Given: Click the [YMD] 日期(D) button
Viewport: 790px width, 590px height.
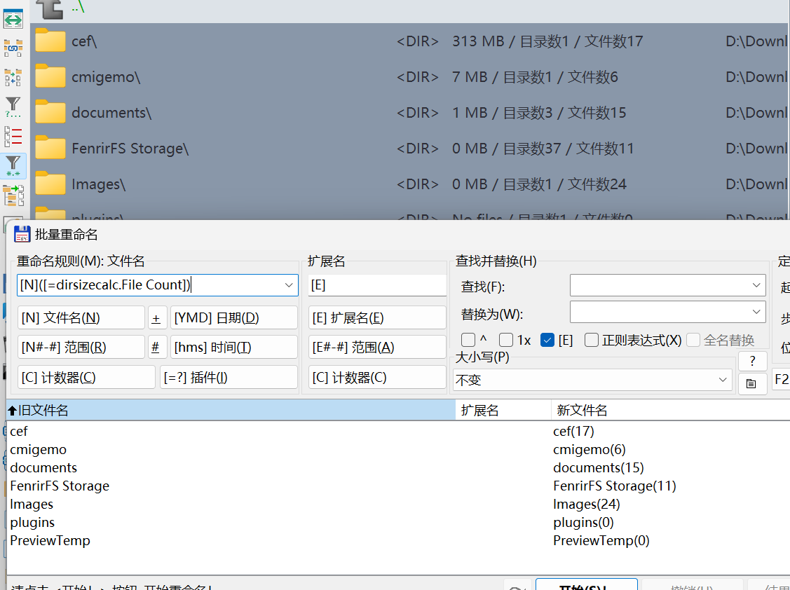Looking at the screenshot, I should coord(234,317).
